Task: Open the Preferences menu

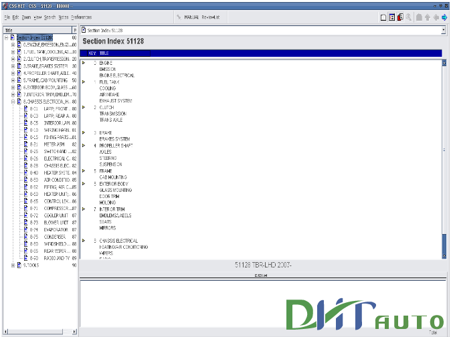Action: (82, 17)
